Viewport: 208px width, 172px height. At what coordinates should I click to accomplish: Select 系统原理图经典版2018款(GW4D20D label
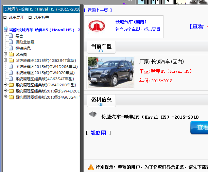tap(48, 91)
